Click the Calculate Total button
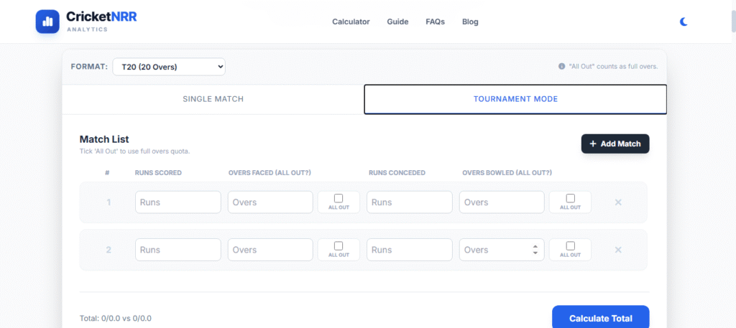This screenshot has width=736, height=328. pyautogui.click(x=600, y=318)
